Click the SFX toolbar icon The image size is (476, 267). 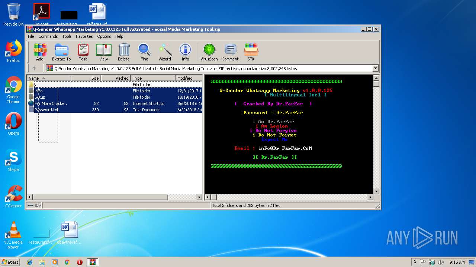click(251, 52)
